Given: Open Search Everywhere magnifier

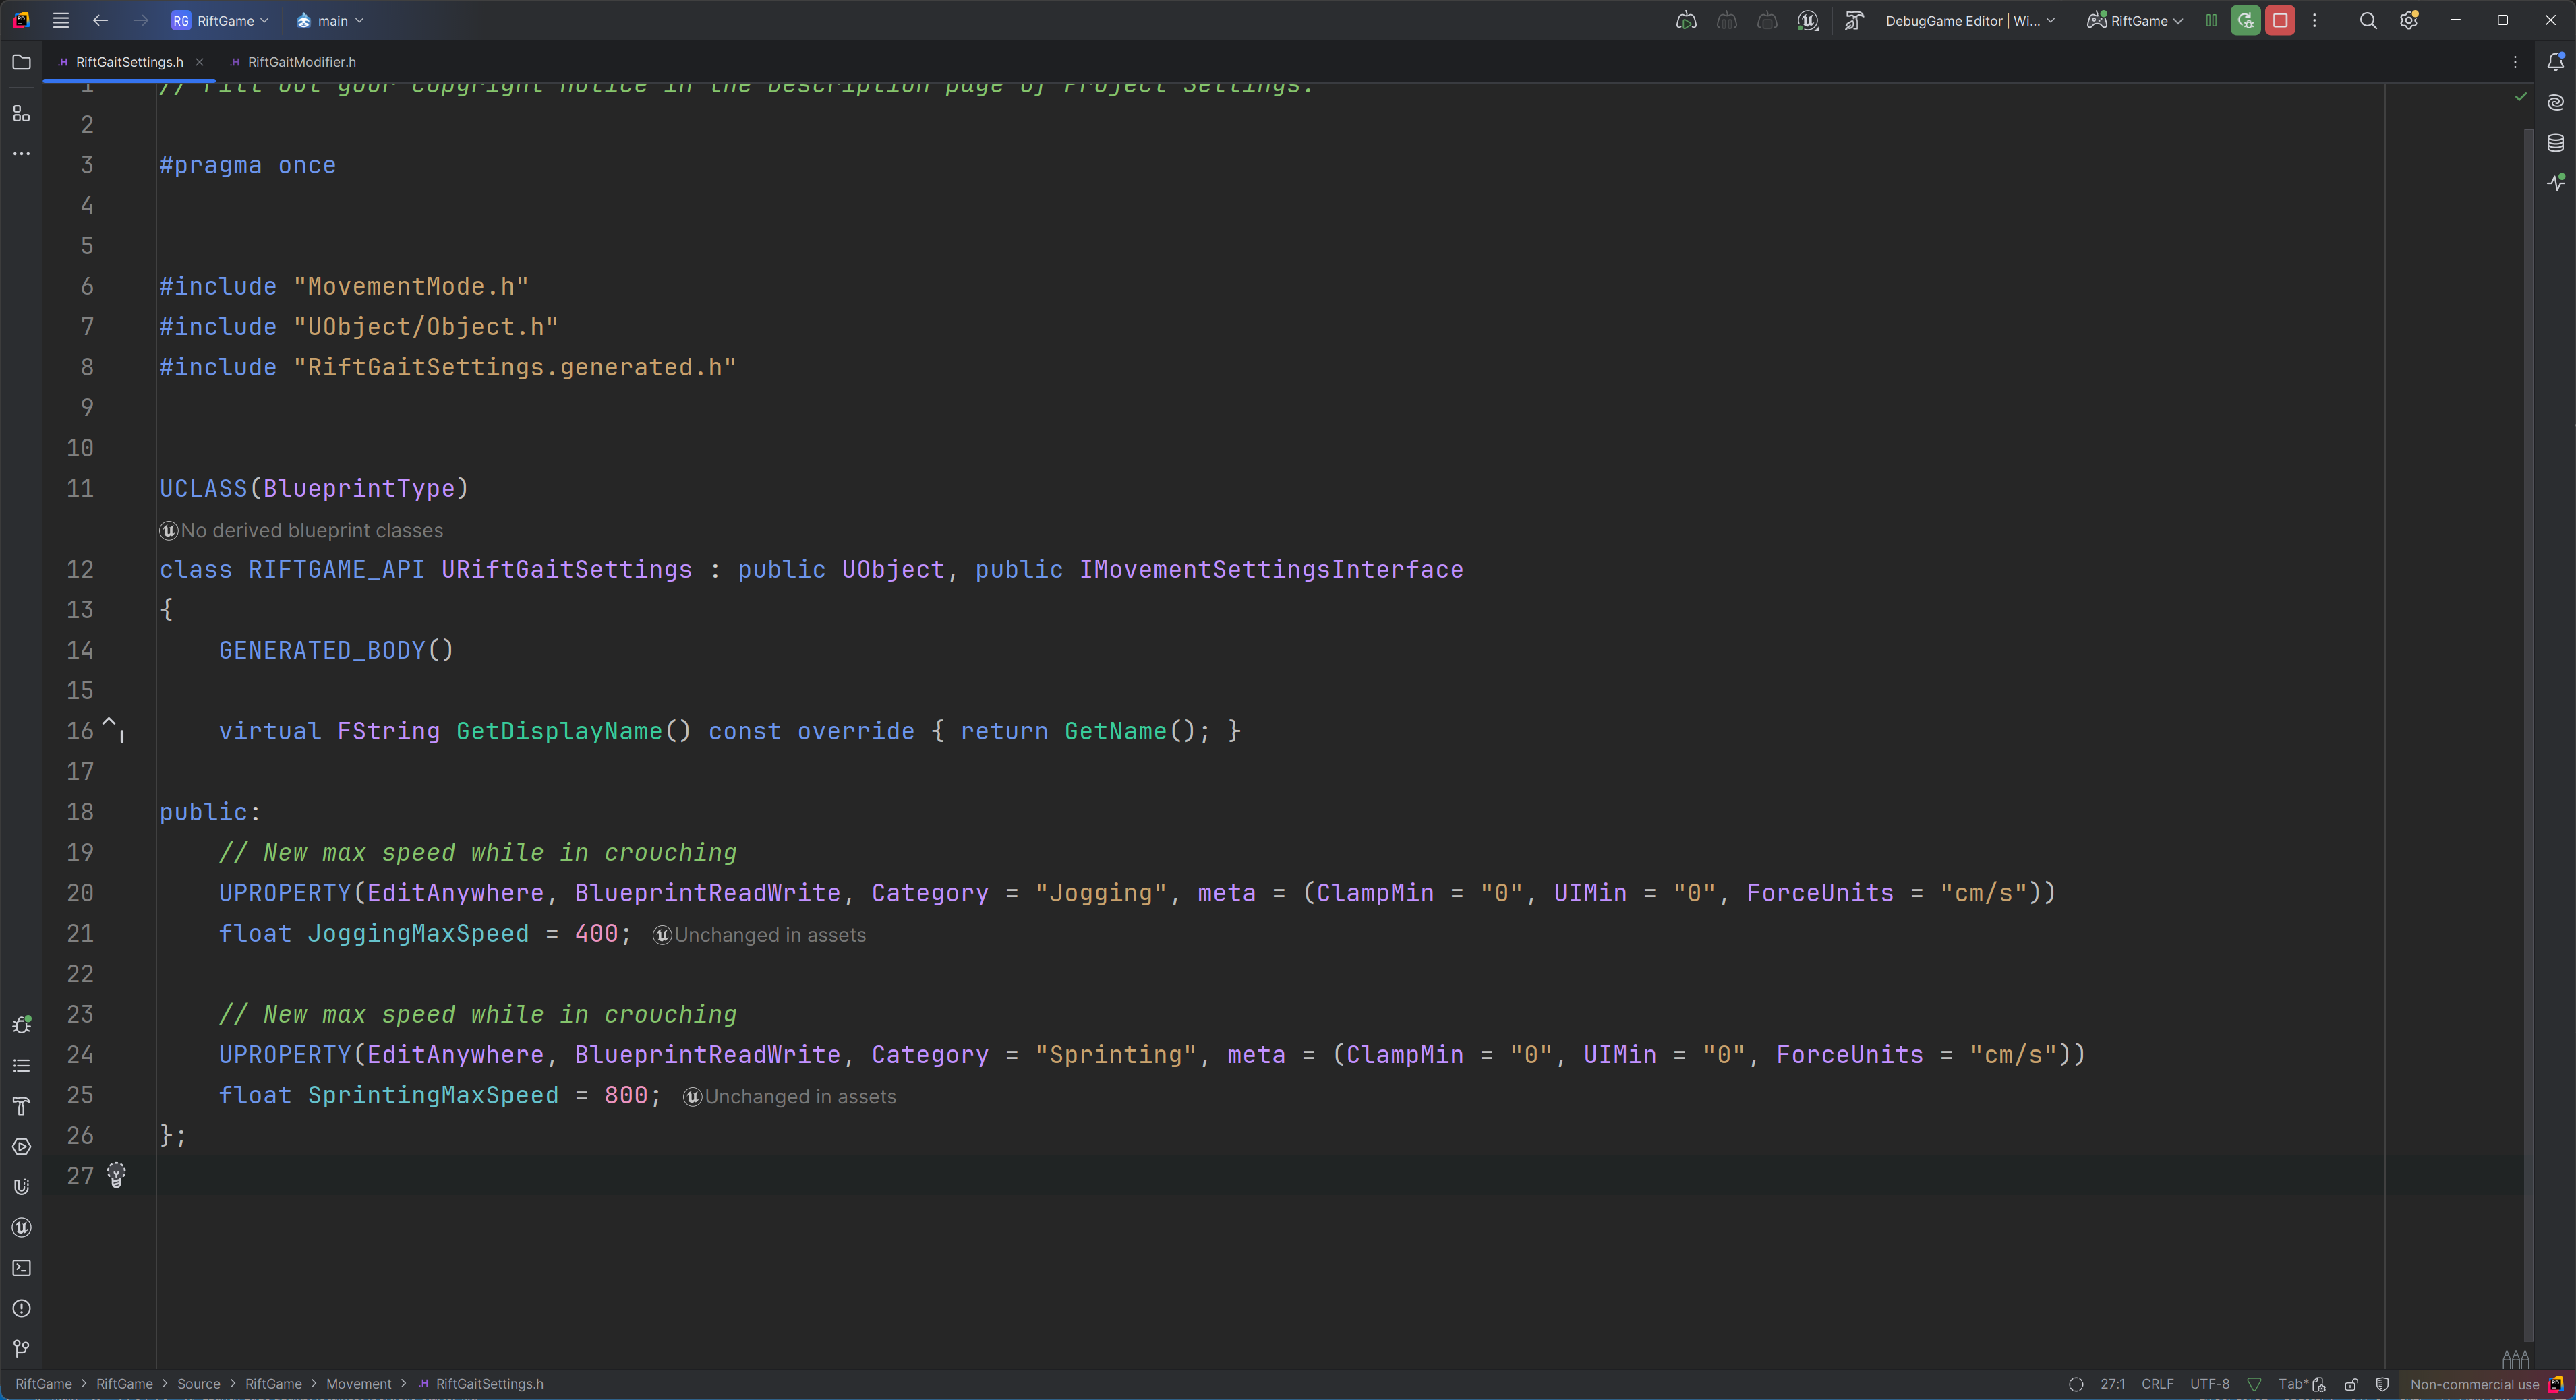Looking at the screenshot, I should point(2368,20).
